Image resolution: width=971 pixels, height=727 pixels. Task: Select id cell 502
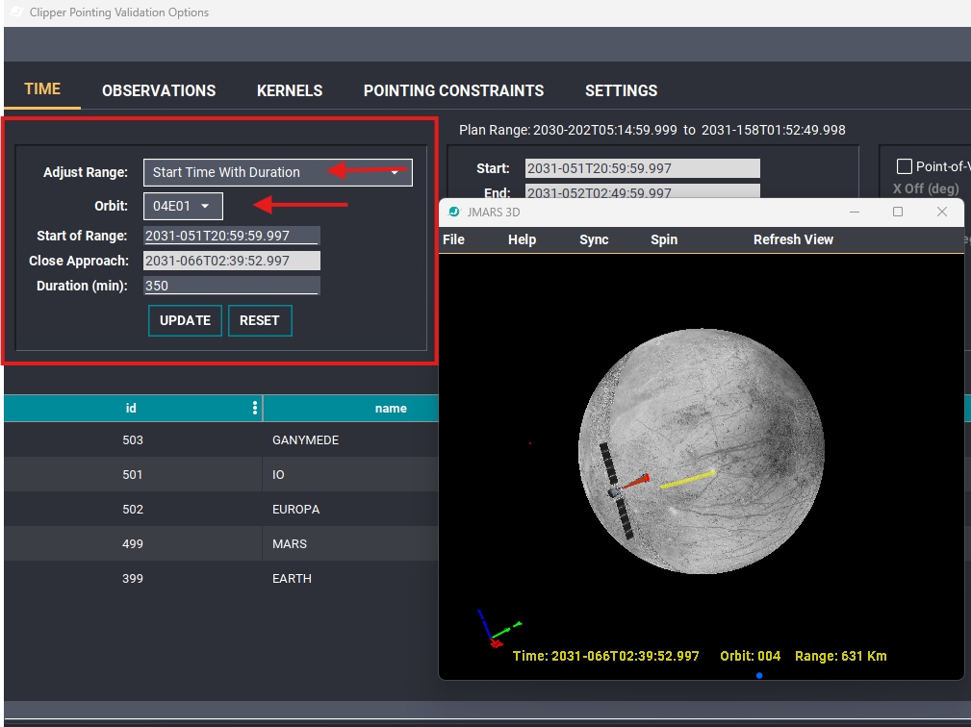(x=133, y=510)
